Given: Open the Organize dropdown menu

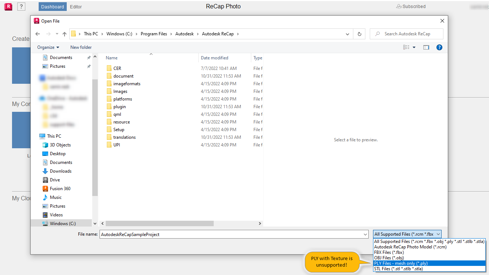Looking at the screenshot, I should coord(48,47).
